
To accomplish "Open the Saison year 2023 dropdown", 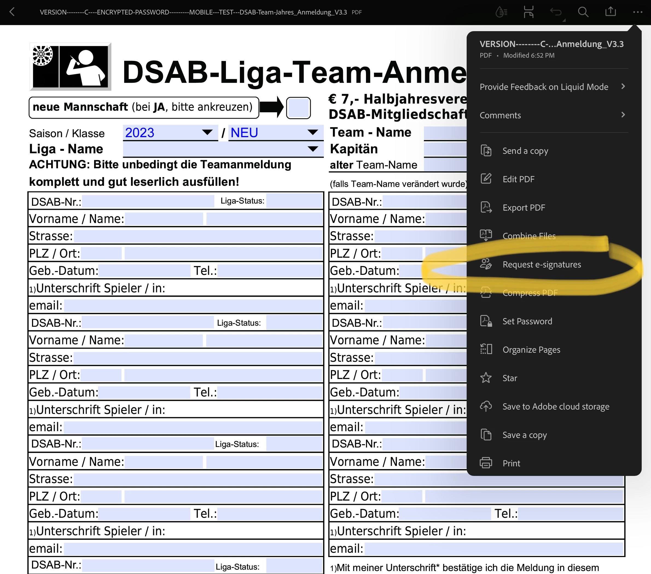I will pyautogui.click(x=170, y=133).
